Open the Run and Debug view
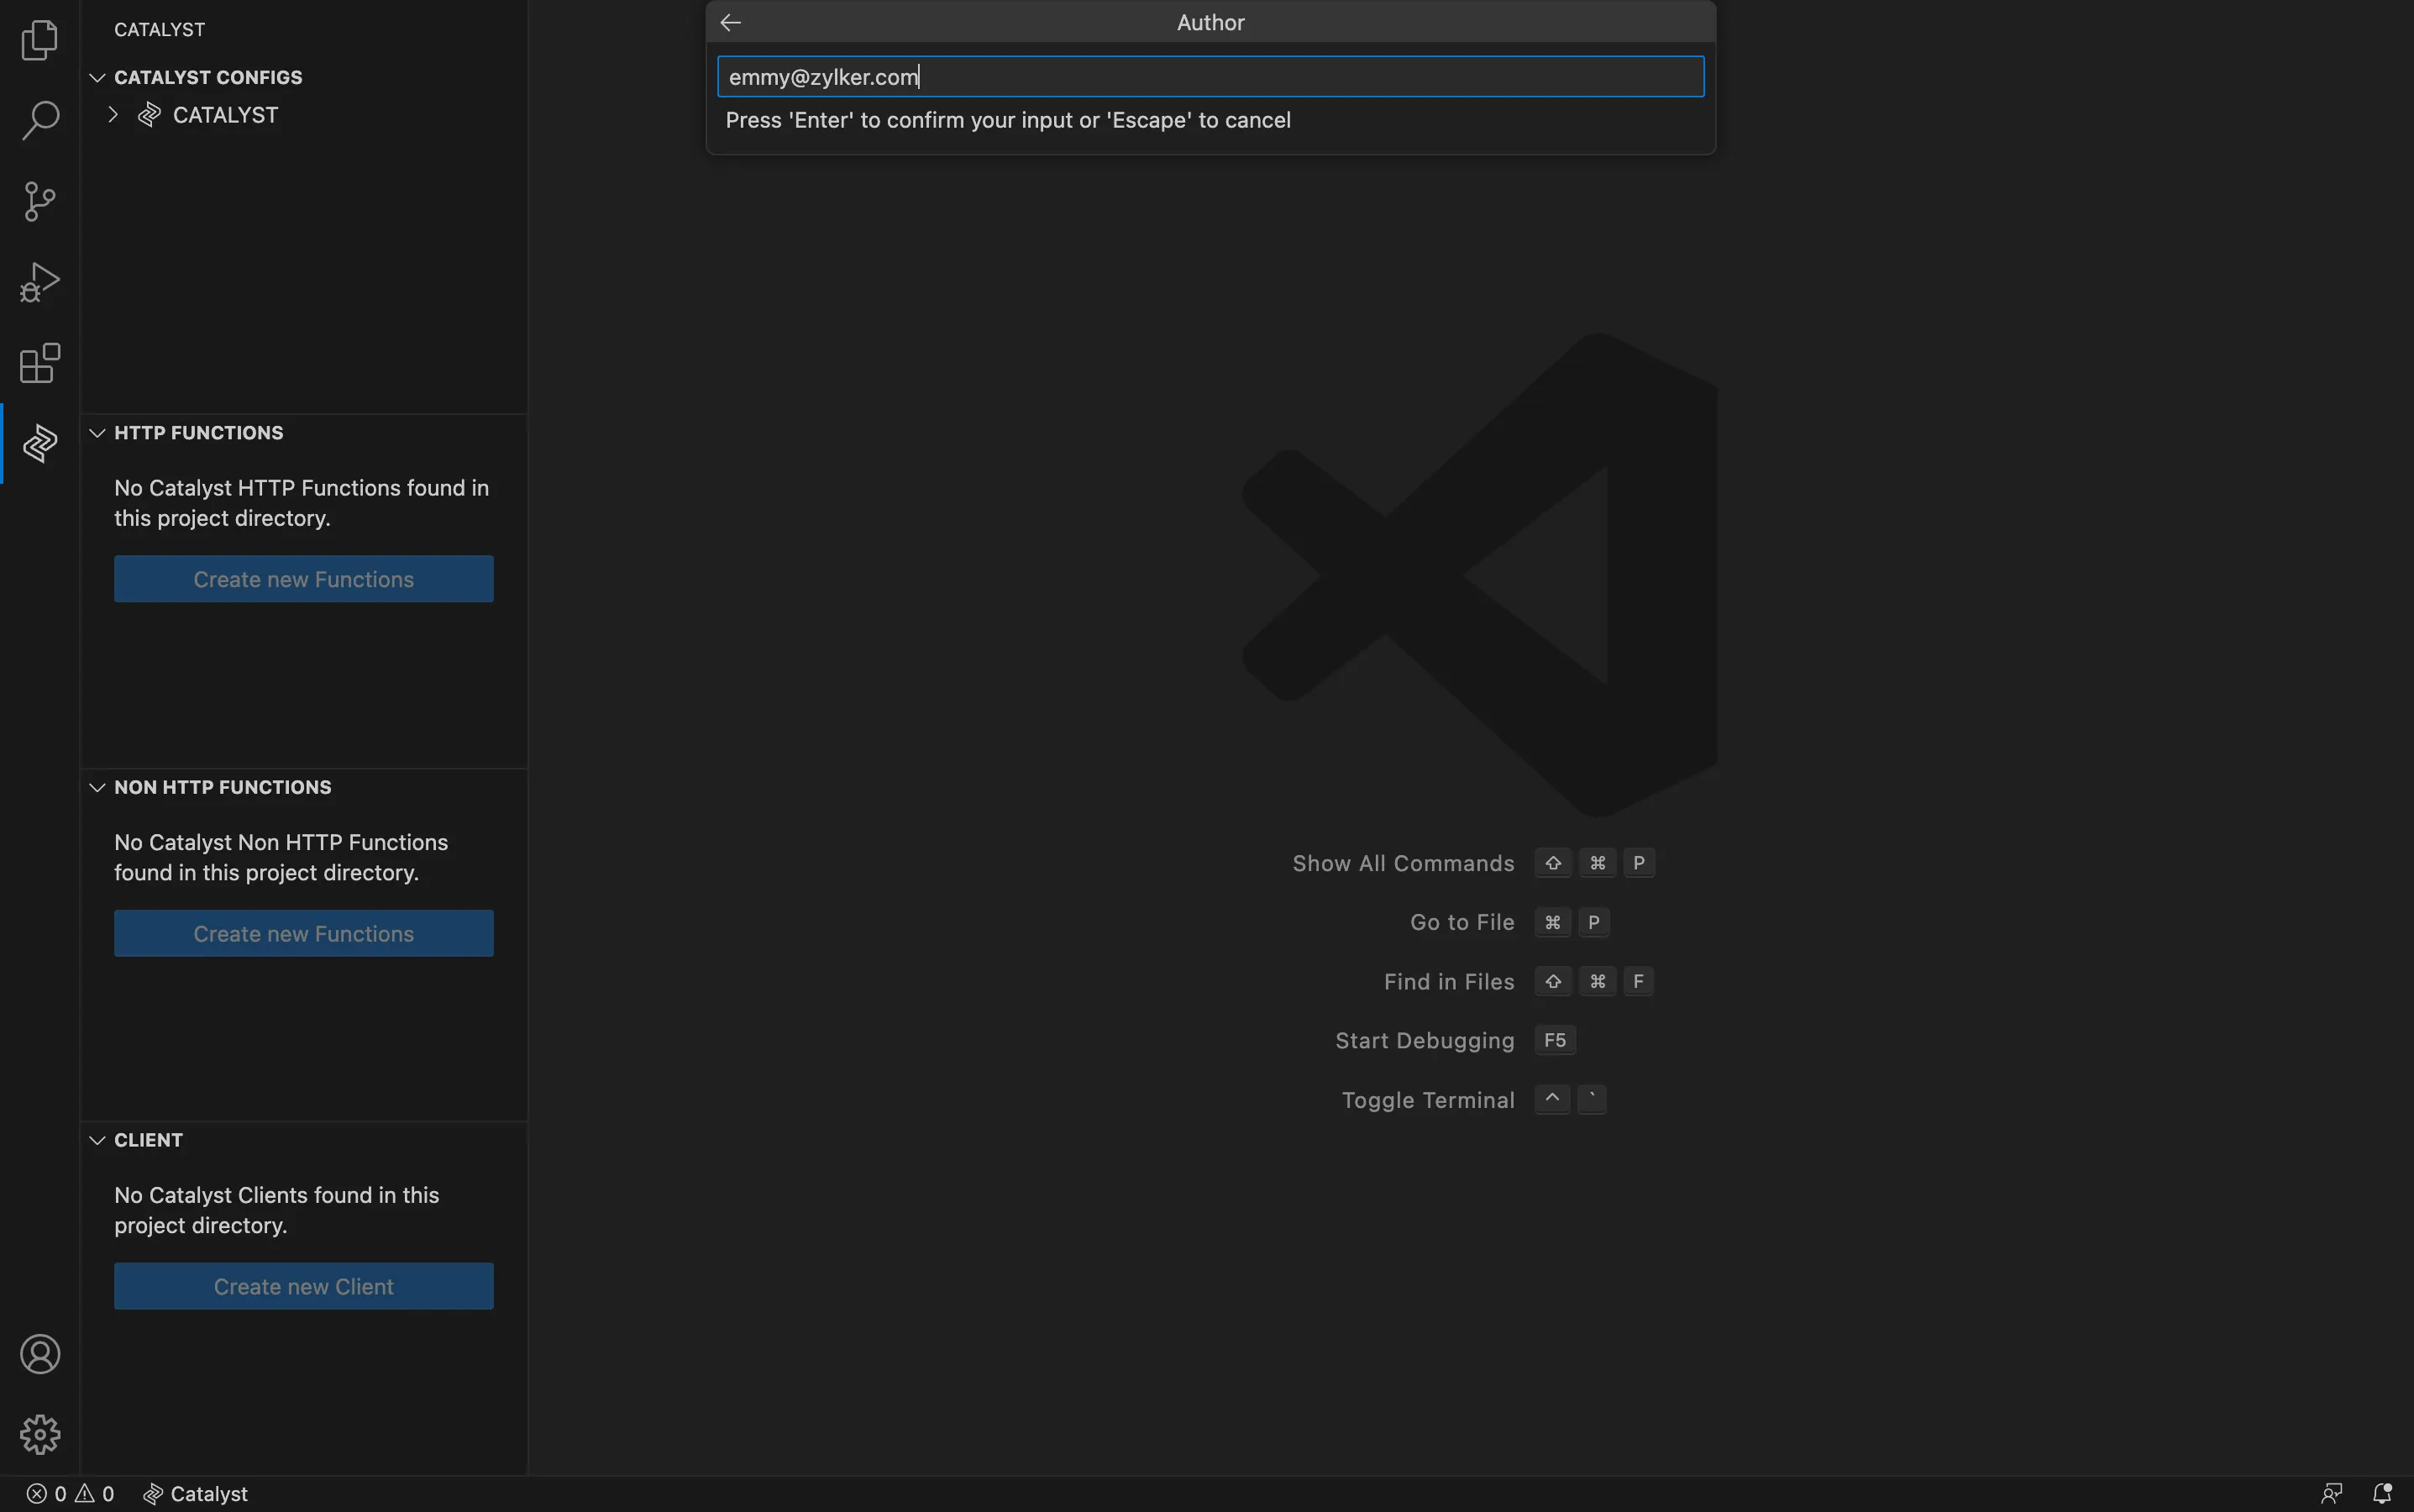 [40, 282]
